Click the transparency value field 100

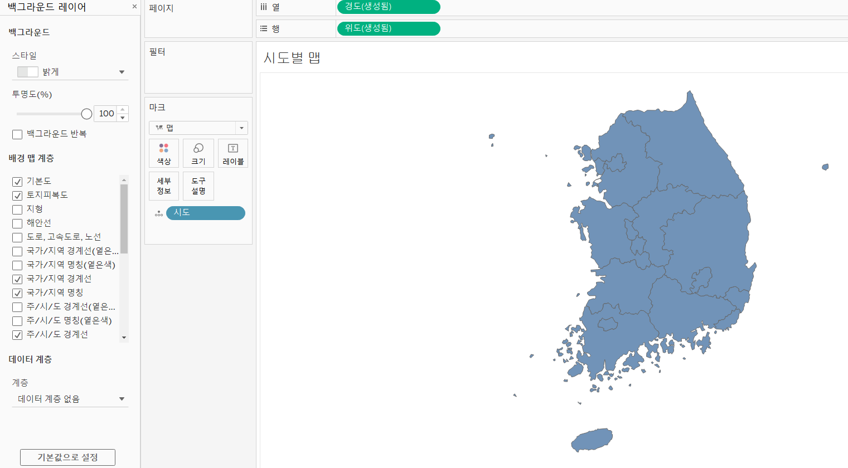106,114
